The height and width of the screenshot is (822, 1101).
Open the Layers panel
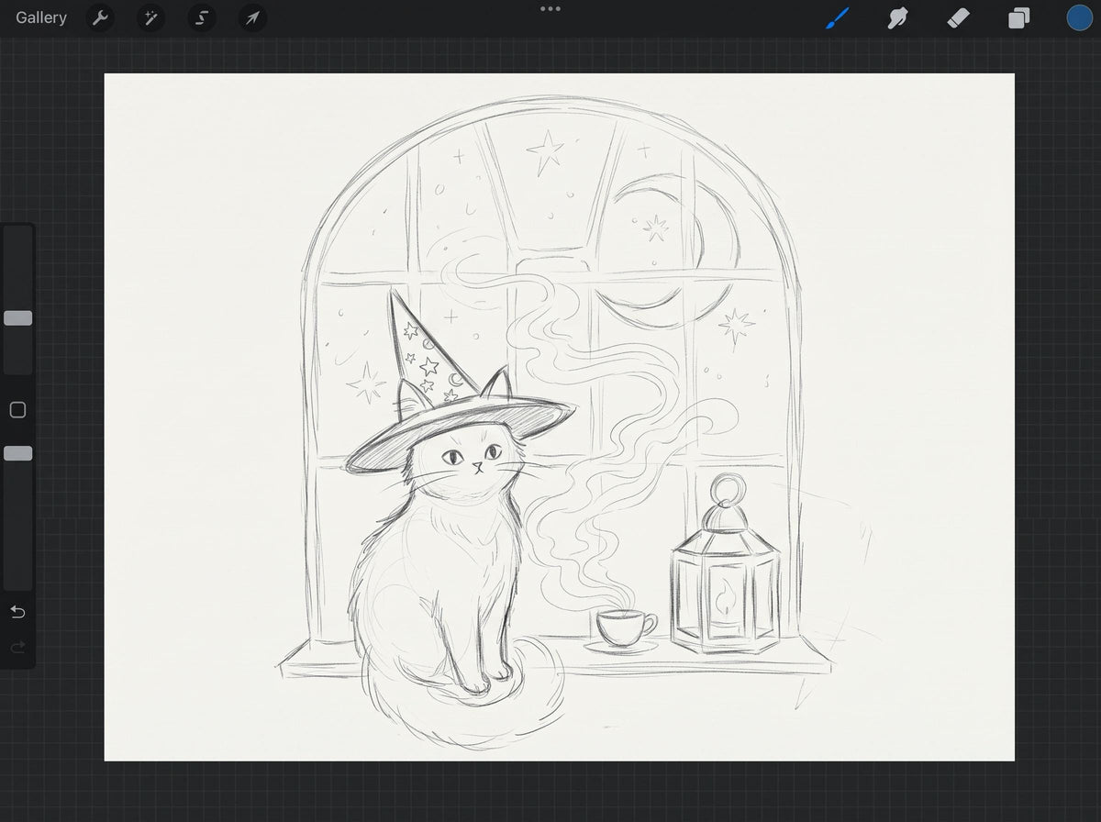(x=1018, y=17)
